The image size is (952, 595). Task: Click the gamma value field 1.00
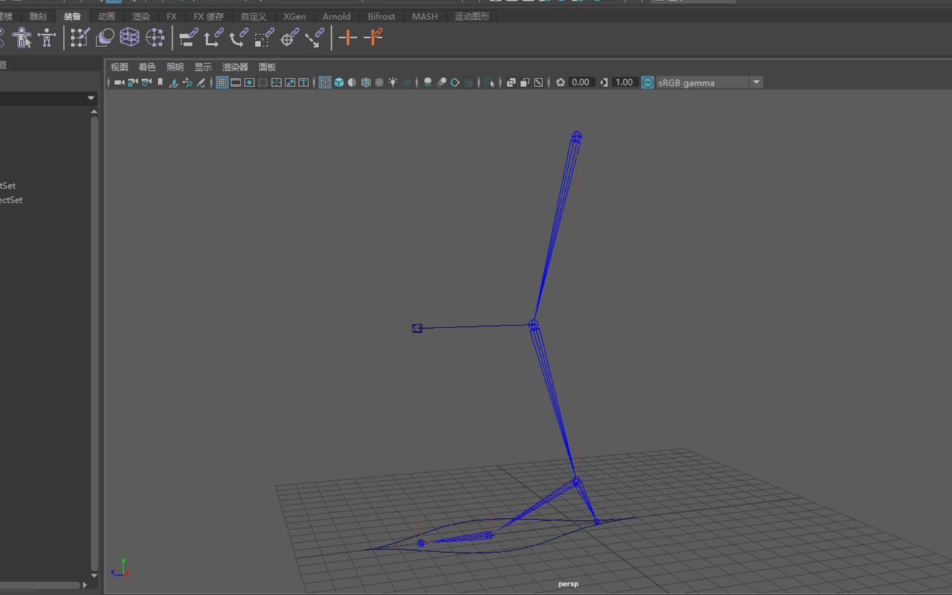[x=624, y=83]
